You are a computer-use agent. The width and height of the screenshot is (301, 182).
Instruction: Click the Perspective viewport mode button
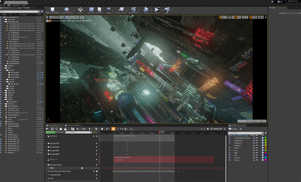click(x=56, y=17)
